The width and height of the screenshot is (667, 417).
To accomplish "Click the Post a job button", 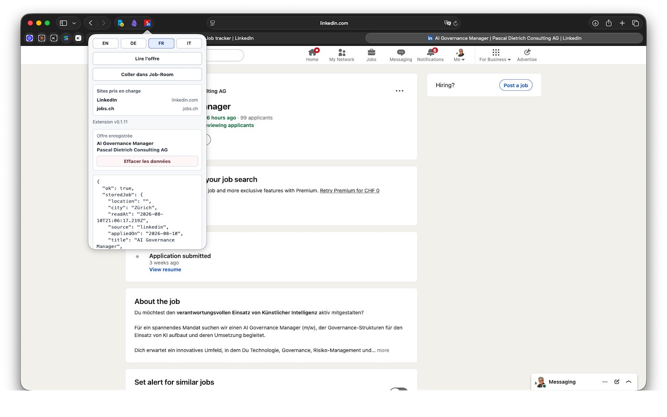I will [x=516, y=85].
